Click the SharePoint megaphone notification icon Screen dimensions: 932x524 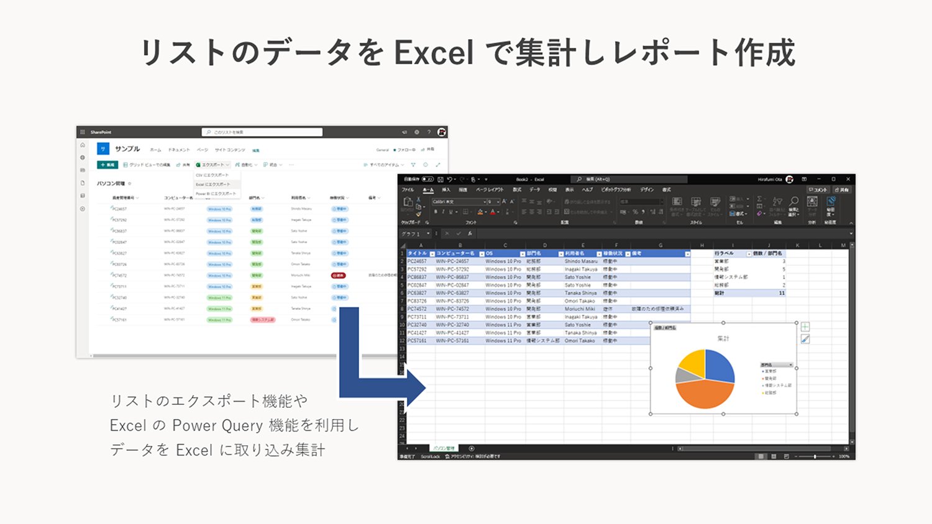point(404,132)
